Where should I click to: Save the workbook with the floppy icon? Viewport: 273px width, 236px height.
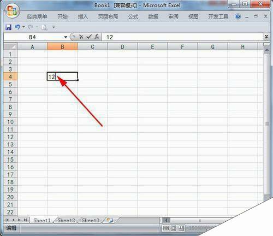click(x=8, y=27)
